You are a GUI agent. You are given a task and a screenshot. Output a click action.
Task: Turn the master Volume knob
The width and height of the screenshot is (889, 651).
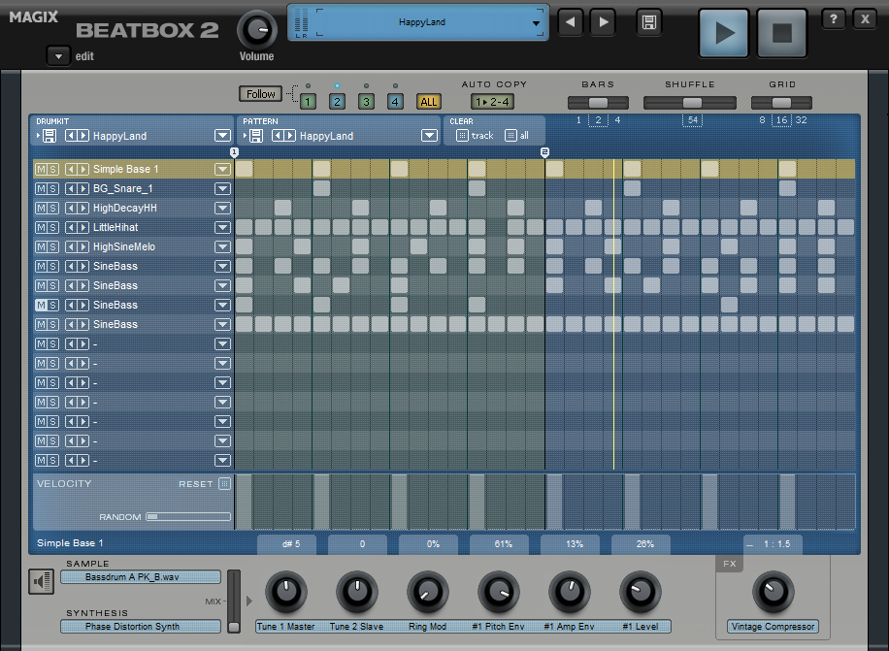(257, 30)
